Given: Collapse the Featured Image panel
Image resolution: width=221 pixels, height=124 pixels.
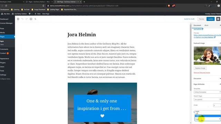Looking at the screenshot, I should click(220, 43).
